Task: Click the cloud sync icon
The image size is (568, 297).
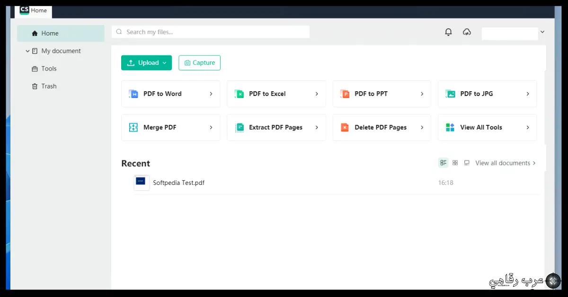Action: pyautogui.click(x=467, y=32)
